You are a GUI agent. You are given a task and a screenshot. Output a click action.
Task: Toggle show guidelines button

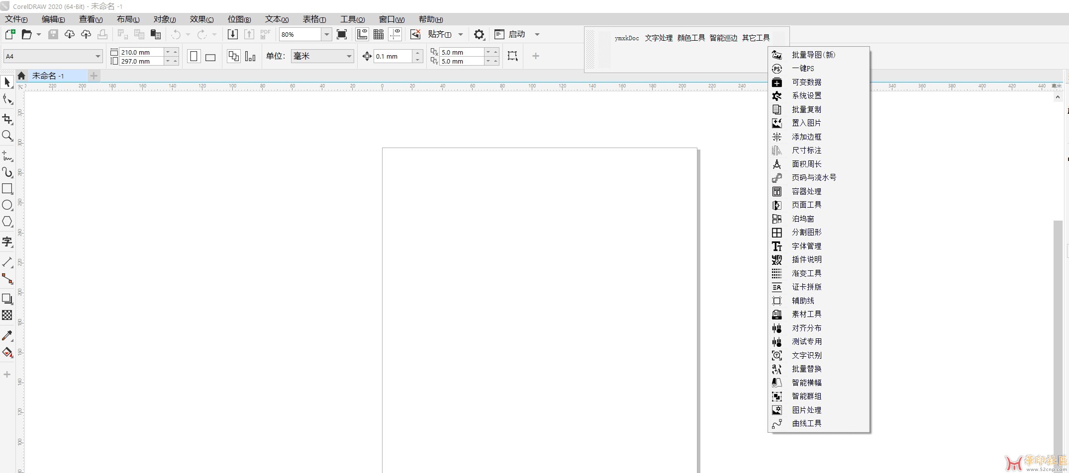point(395,34)
